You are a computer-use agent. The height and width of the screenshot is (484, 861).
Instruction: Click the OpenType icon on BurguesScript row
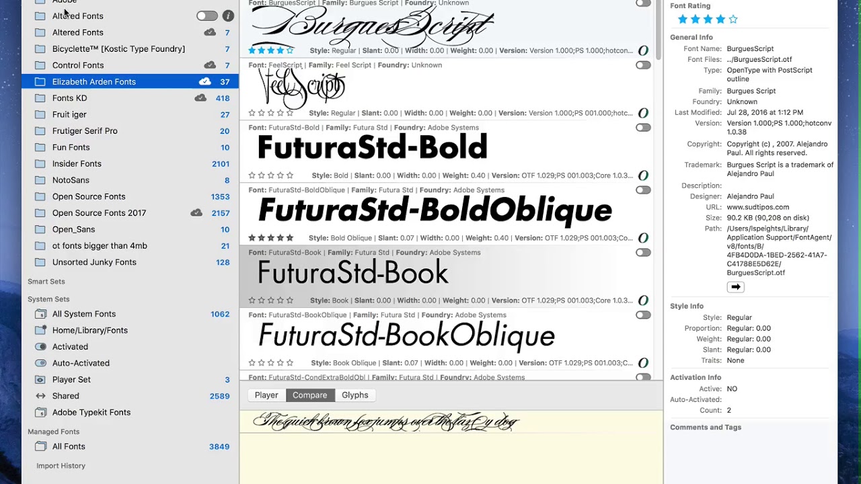click(x=643, y=50)
